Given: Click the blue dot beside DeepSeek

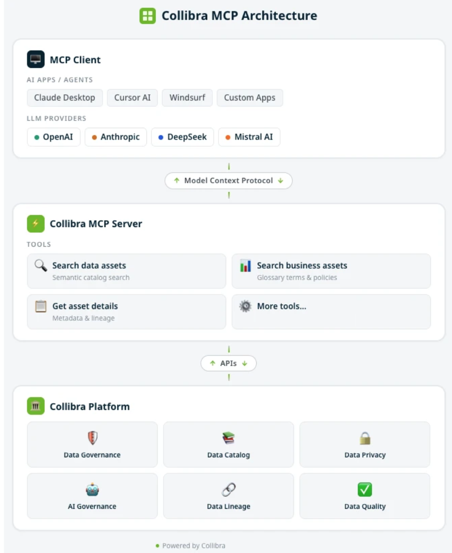Looking at the screenshot, I should [161, 137].
